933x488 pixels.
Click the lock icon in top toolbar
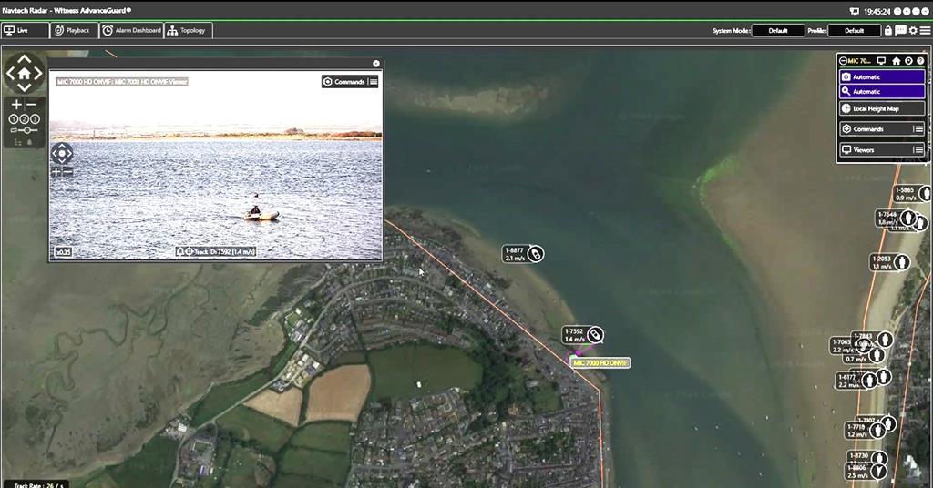(x=888, y=30)
